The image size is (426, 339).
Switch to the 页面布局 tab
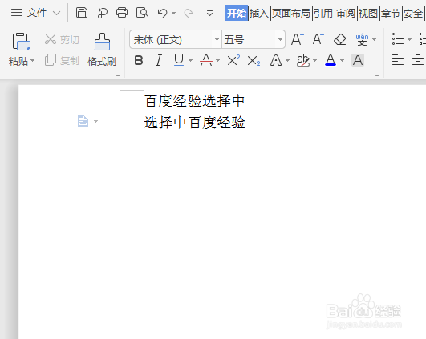291,13
